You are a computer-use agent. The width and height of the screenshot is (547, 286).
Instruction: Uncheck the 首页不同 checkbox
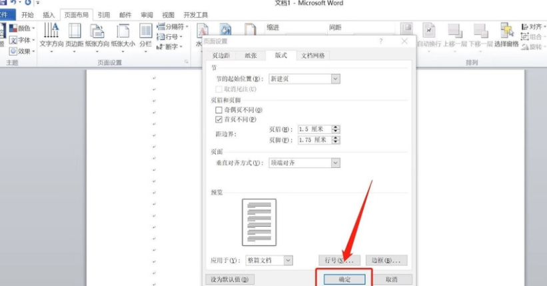pos(219,119)
